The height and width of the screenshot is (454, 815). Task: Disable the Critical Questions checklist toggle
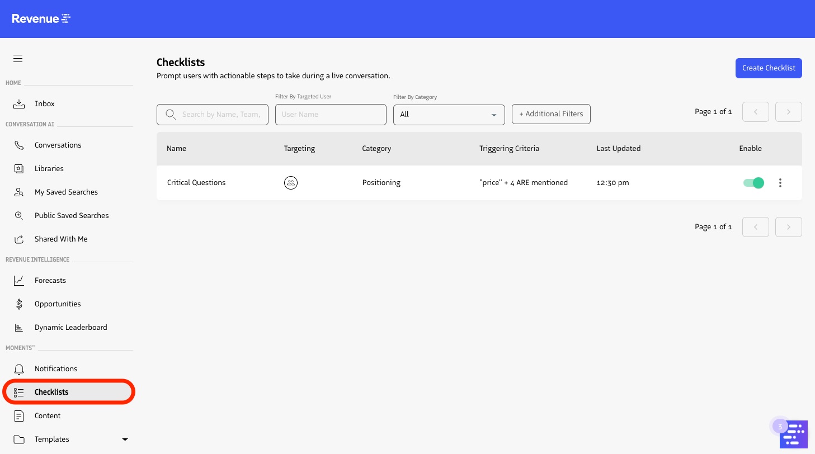click(753, 183)
